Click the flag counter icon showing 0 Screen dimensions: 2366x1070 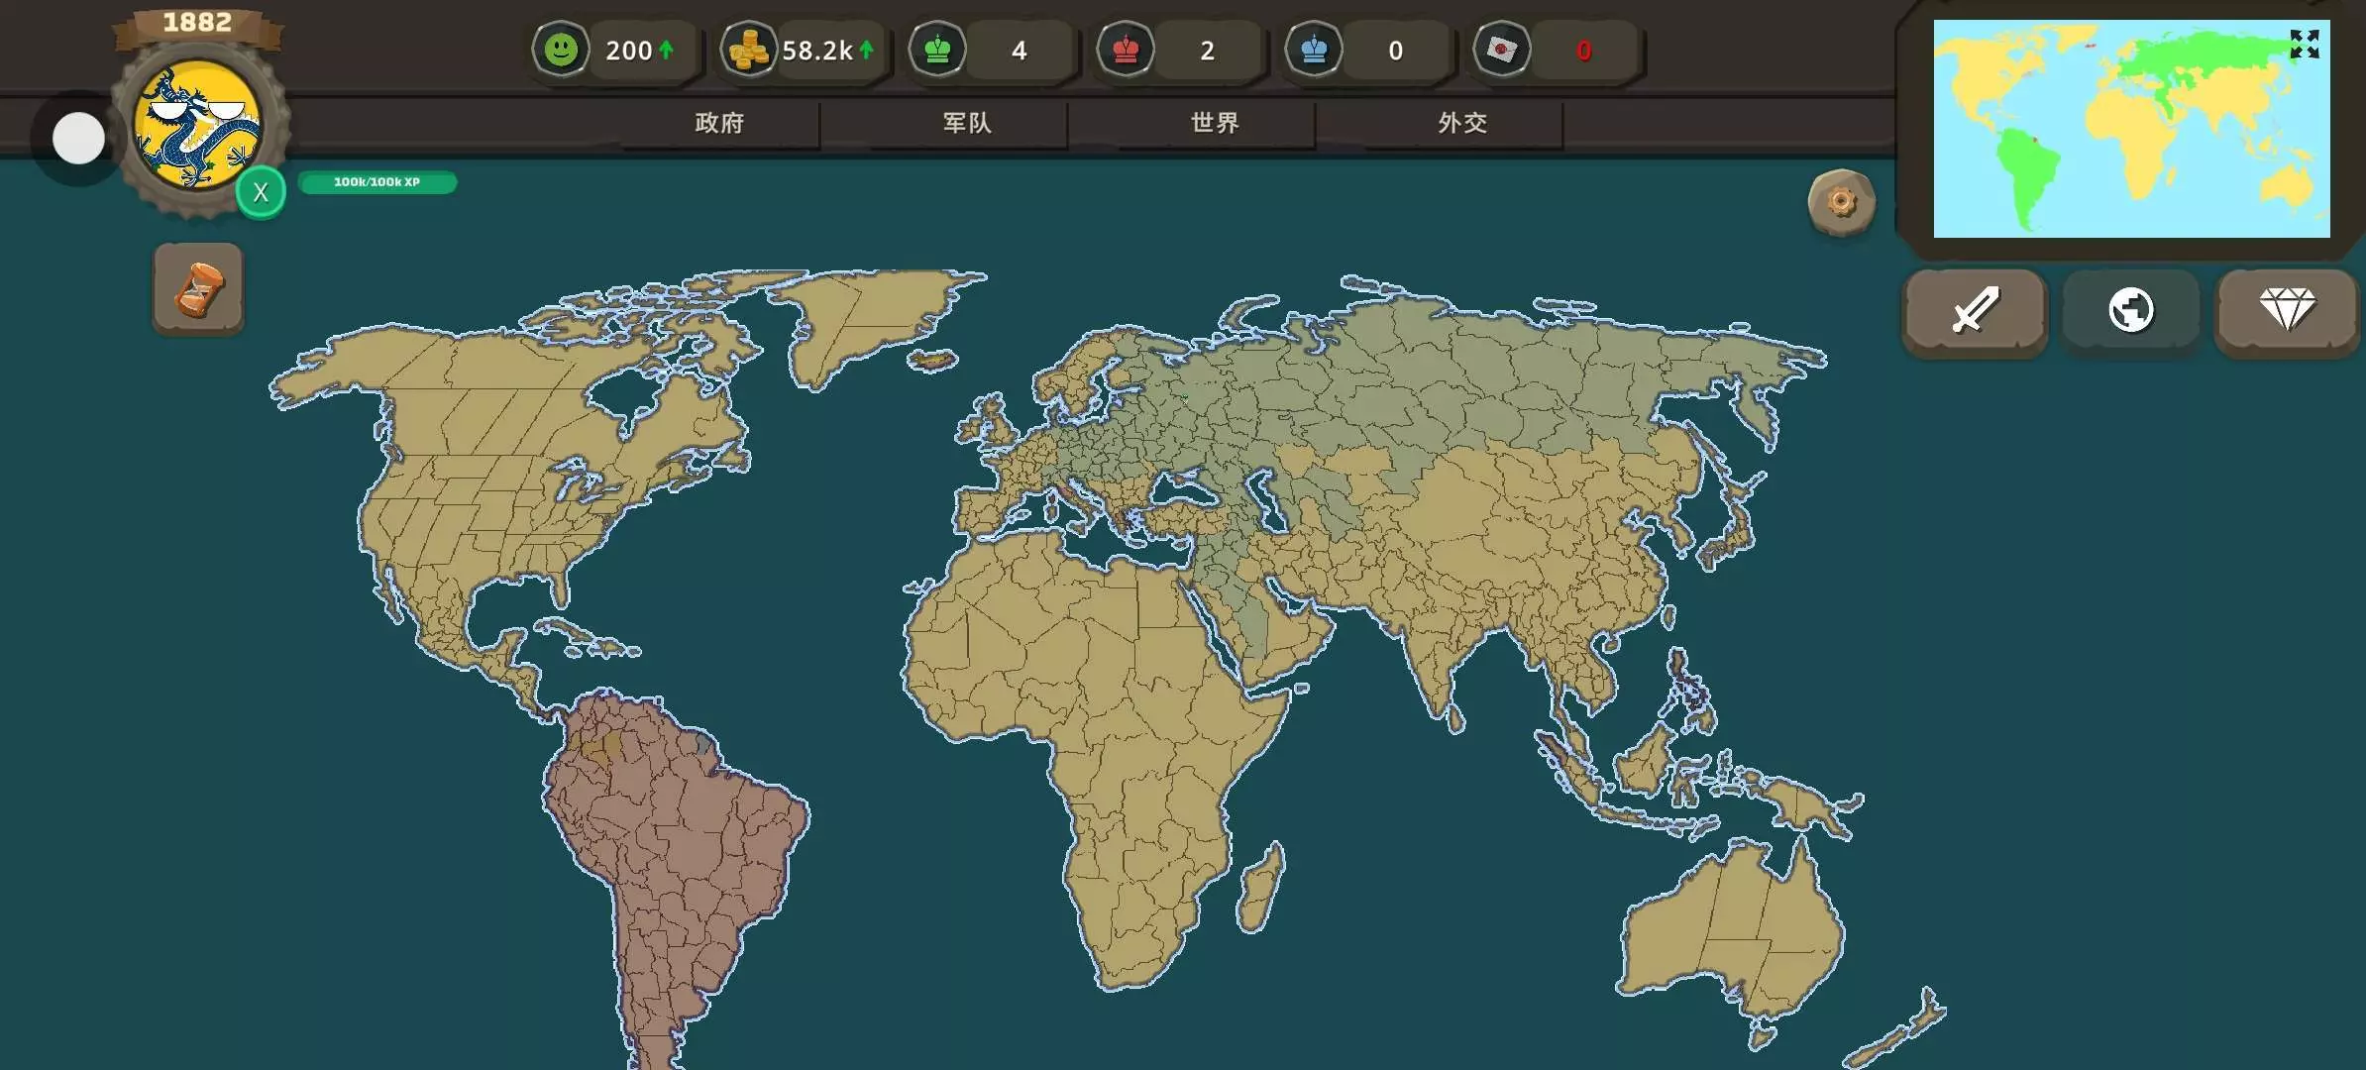click(x=1502, y=50)
